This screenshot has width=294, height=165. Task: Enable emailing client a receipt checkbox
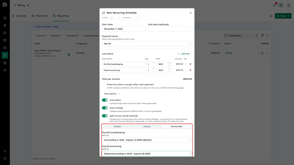(103, 85)
